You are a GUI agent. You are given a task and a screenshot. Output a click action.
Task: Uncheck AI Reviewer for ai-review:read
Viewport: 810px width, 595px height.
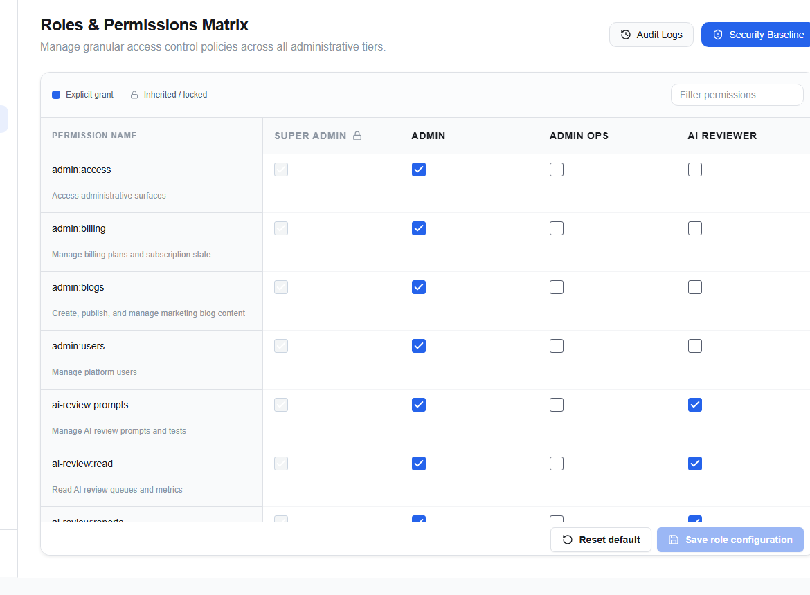pos(695,464)
